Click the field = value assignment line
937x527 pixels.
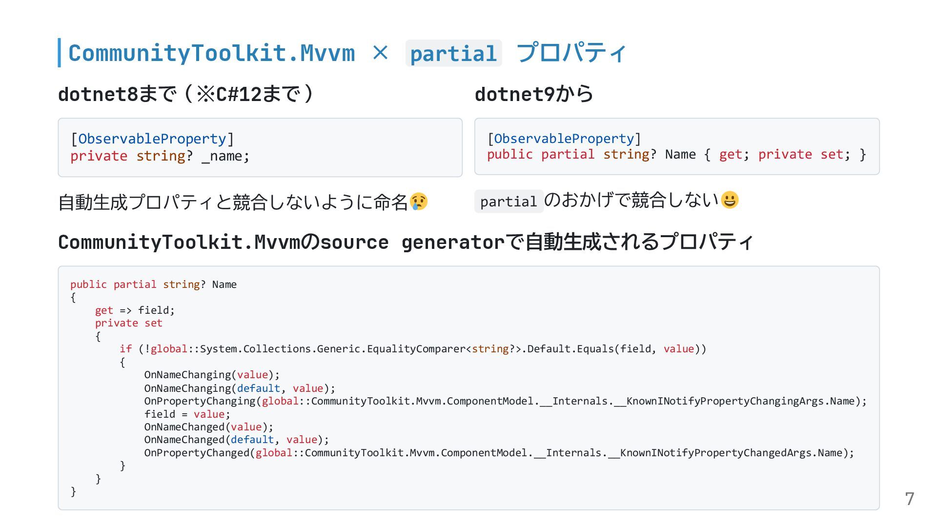[187, 414]
